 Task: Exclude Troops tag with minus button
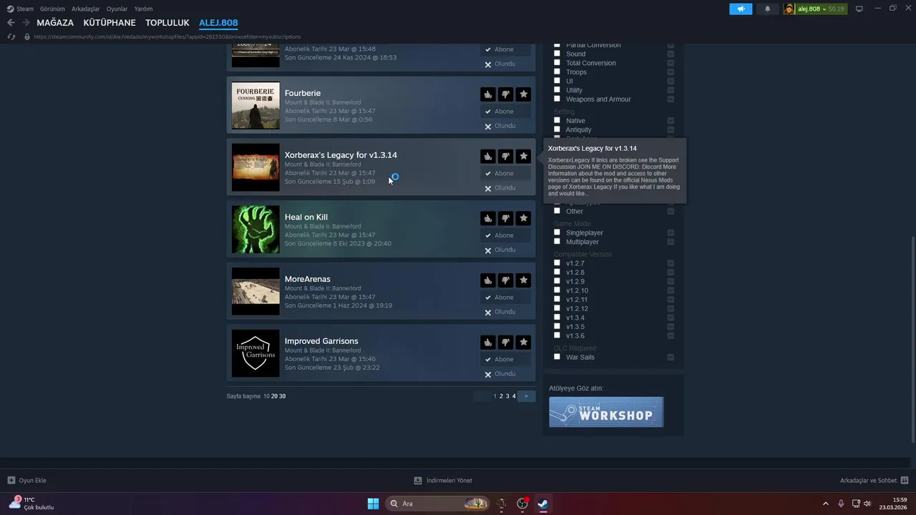[671, 72]
